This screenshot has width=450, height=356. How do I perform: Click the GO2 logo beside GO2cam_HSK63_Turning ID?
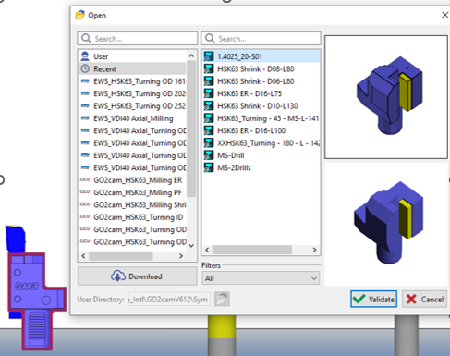coord(85,216)
